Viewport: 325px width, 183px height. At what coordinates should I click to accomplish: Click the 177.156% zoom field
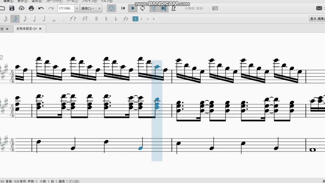pyautogui.click(x=66, y=8)
